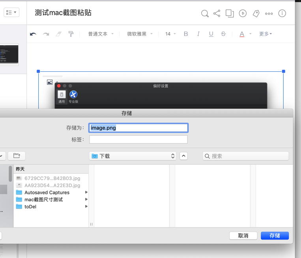Apply the red font color A
The height and width of the screenshot is (258, 301).
tap(242, 34)
